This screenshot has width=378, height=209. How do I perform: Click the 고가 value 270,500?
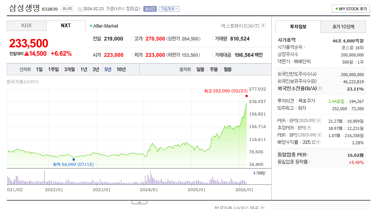(155, 39)
